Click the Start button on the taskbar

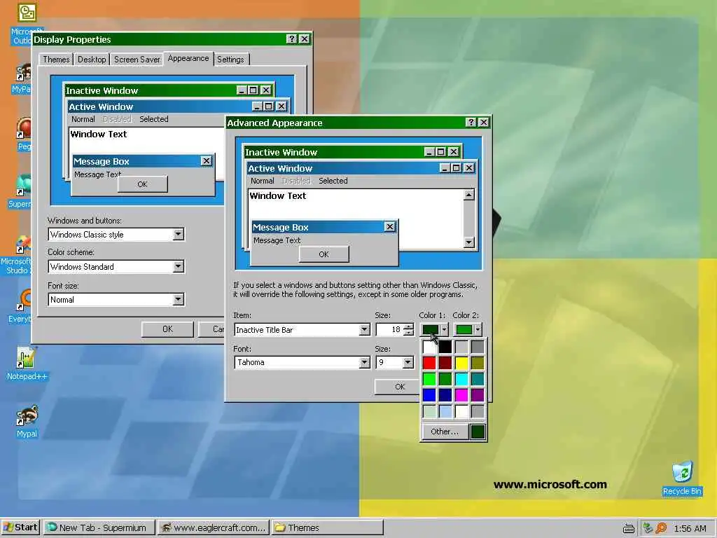click(x=20, y=527)
